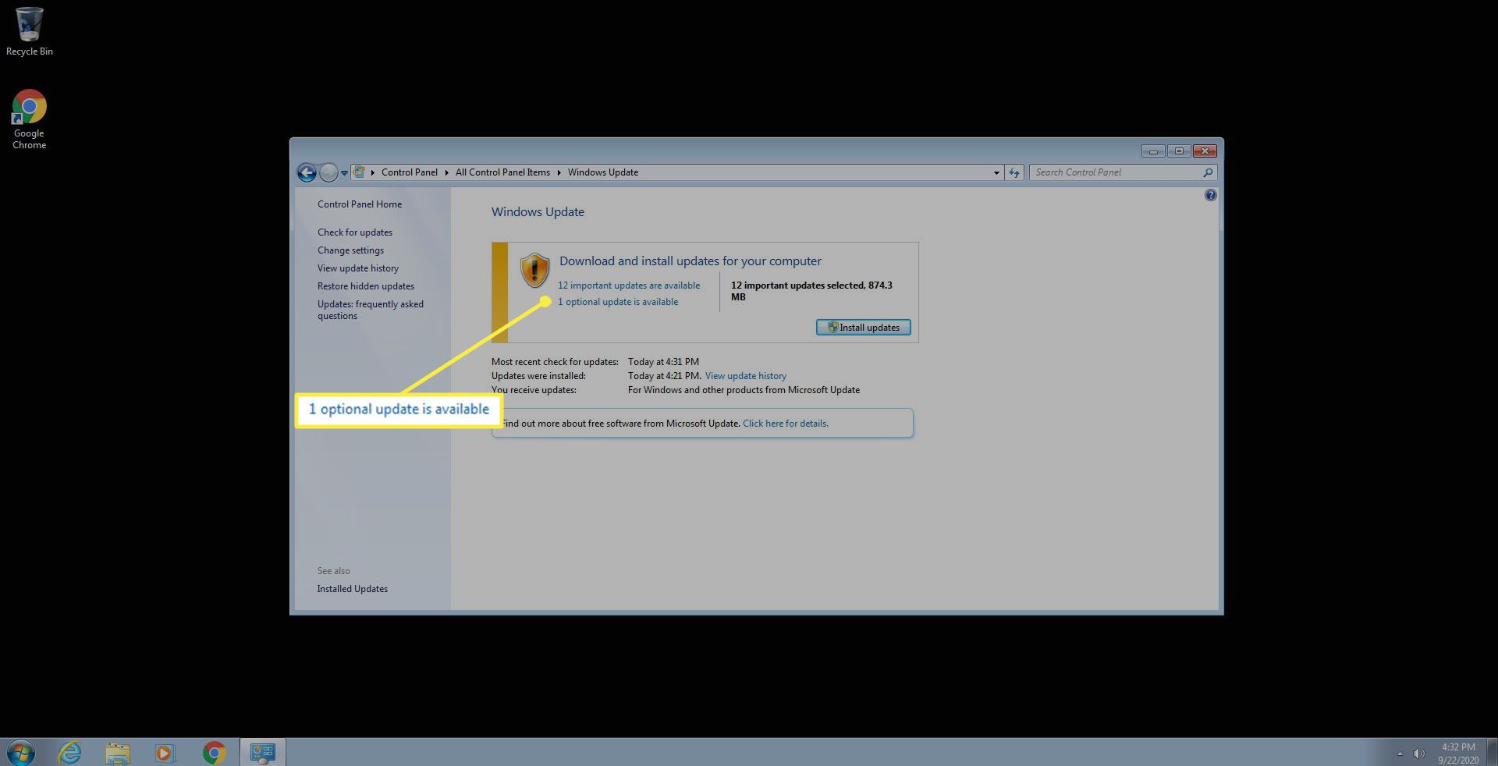Click the taskbar clock and date

click(1458, 754)
